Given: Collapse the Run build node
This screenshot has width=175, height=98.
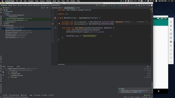Looking at the screenshot, I should coord(7,70).
